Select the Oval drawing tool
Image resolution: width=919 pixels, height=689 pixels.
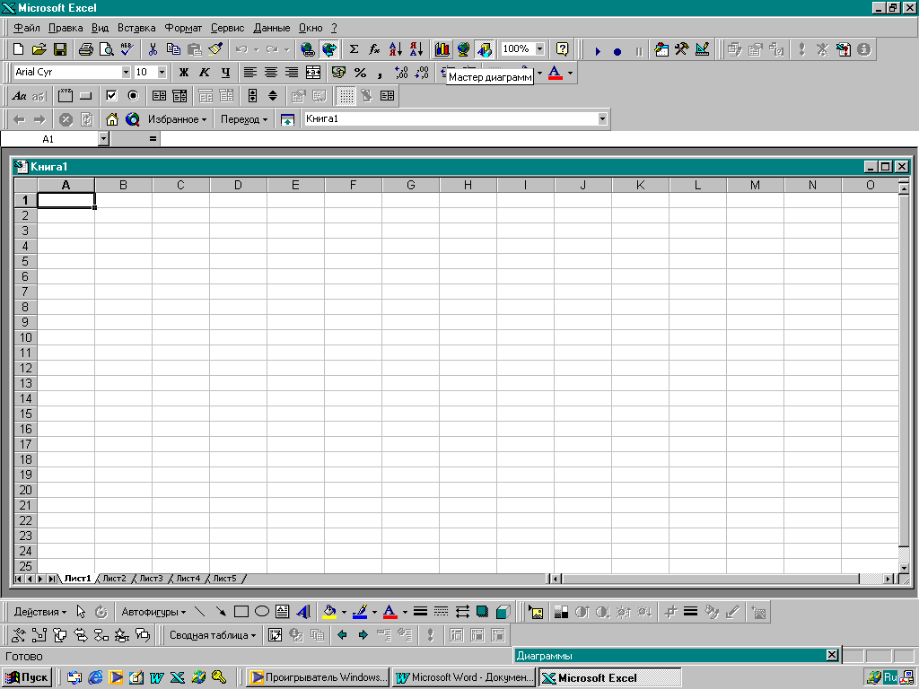(x=262, y=612)
